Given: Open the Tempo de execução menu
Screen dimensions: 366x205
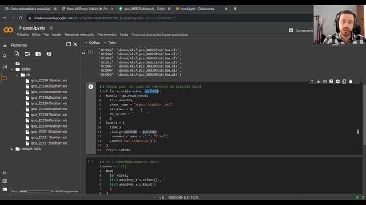Looking at the screenshot, I should coord(79,34).
